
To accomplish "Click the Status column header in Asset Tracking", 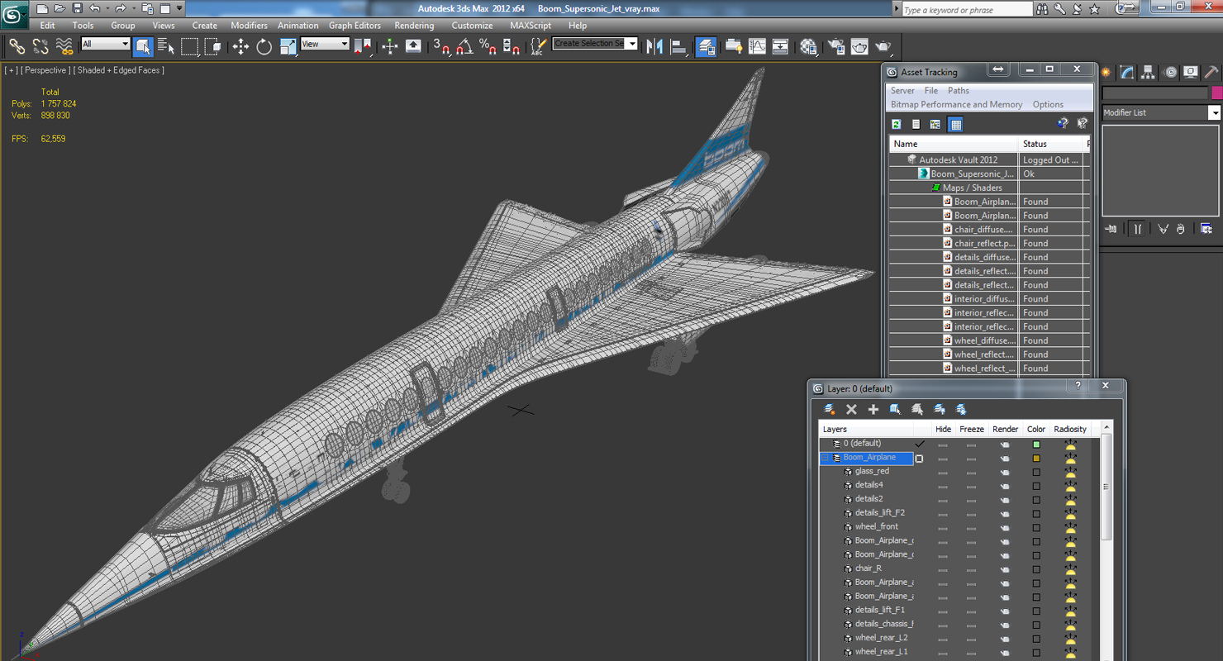I will click(1051, 144).
